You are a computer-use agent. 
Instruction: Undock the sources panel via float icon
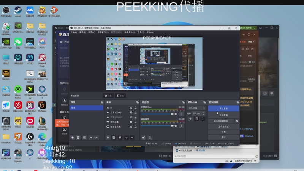137,102
